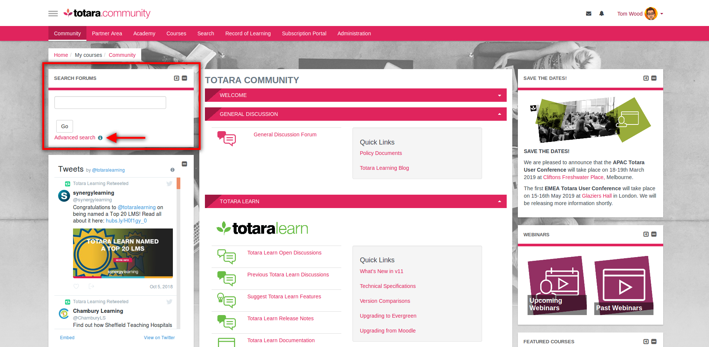Click the Twitter bird on Chambury Learning tweet
The width and height of the screenshot is (709, 347).
pos(170,302)
